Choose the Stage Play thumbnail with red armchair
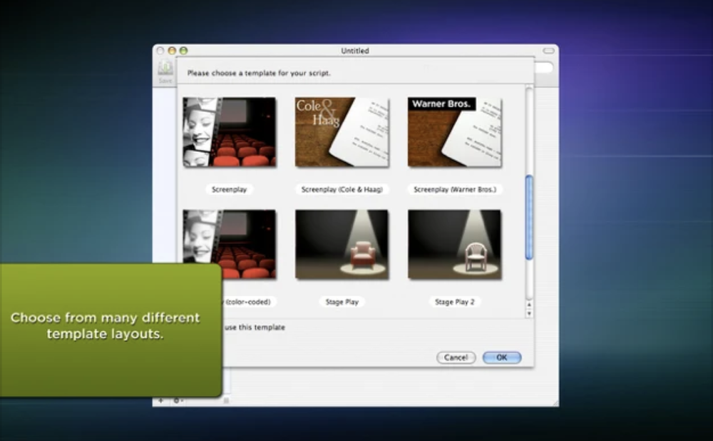The width and height of the screenshot is (713, 441). [342, 244]
